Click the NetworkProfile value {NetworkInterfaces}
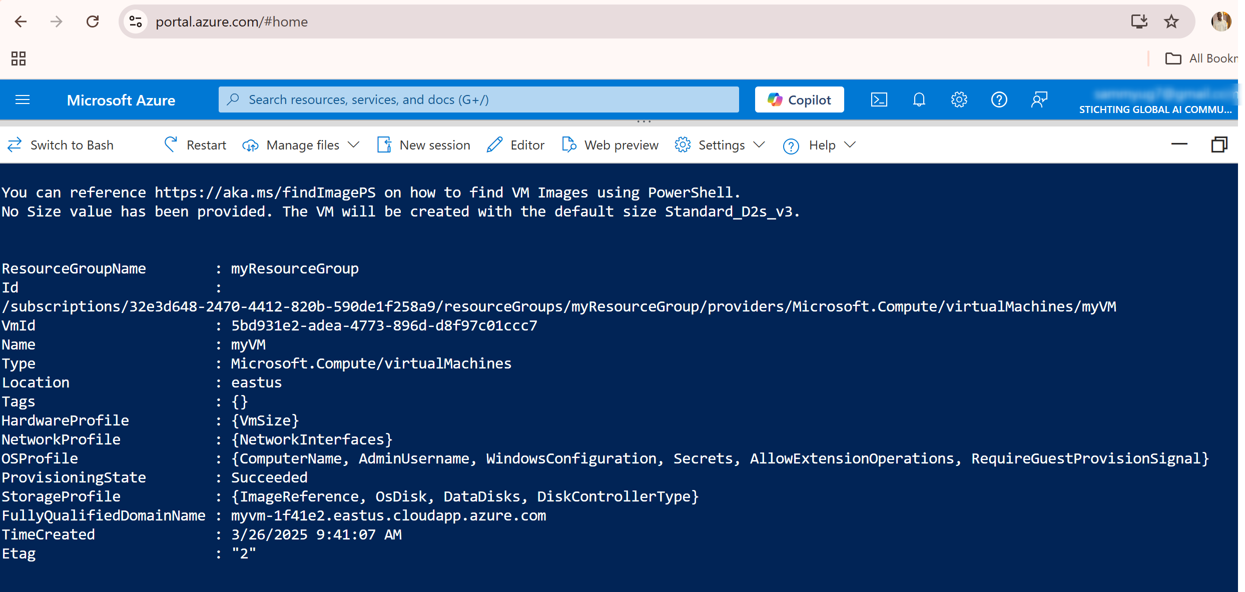This screenshot has width=1245, height=592. click(x=312, y=439)
